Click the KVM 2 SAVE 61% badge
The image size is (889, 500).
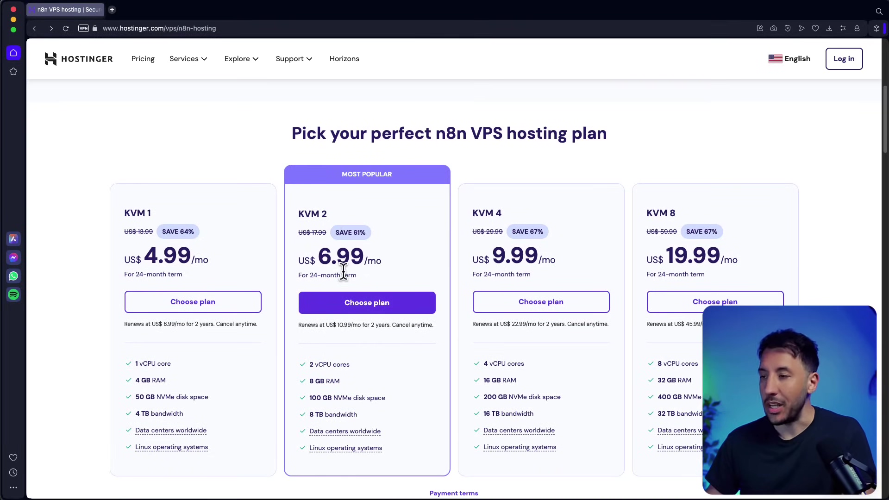click(x=351, y=233)
